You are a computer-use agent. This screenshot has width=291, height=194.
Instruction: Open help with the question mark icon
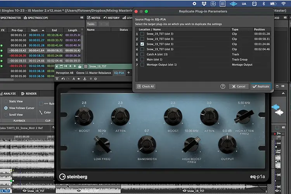(x=223, y=86)
